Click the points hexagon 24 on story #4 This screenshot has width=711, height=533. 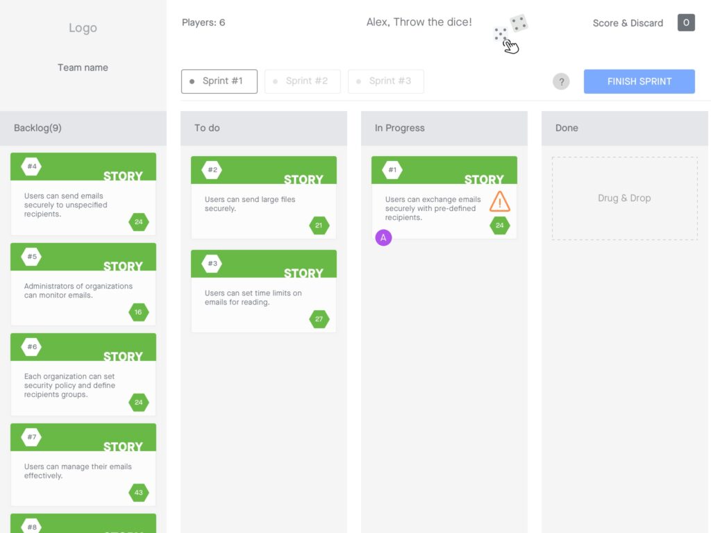point(139,223)
